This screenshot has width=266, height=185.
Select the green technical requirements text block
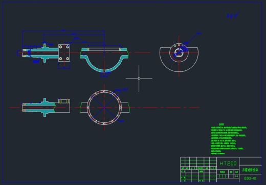[229, 139]
